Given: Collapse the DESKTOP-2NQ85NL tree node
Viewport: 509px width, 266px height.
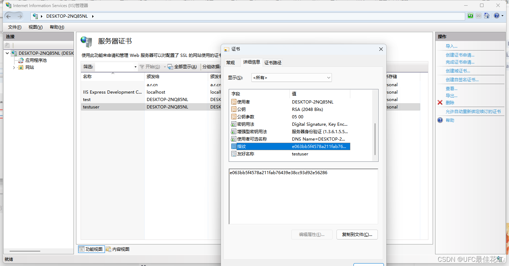Looking at the screenshot, I should (8, 53).
